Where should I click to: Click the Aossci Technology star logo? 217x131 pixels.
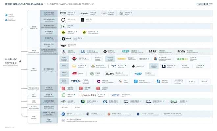pyautogui.click(x=93, y=66)
